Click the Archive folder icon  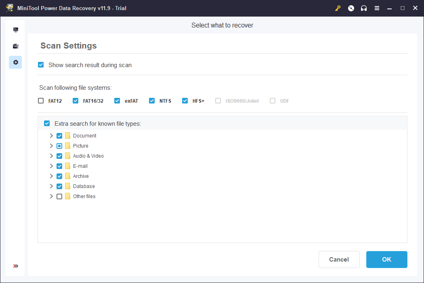coord(67,176)
